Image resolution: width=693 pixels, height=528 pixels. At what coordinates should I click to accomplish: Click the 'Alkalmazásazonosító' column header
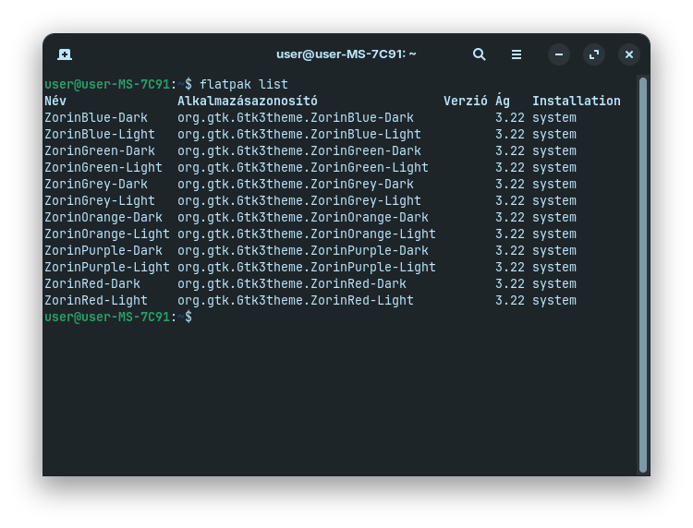(x=248, y=101)
